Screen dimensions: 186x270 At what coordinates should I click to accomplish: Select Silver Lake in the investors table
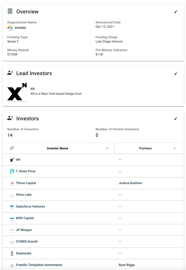pos(24,195)
